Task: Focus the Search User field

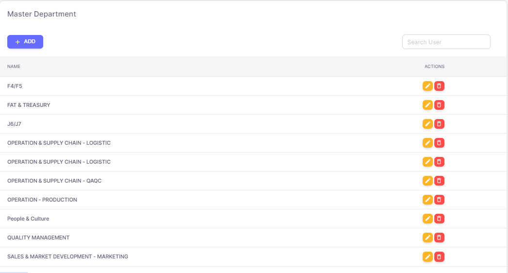Action: click(x=446, y=42)
